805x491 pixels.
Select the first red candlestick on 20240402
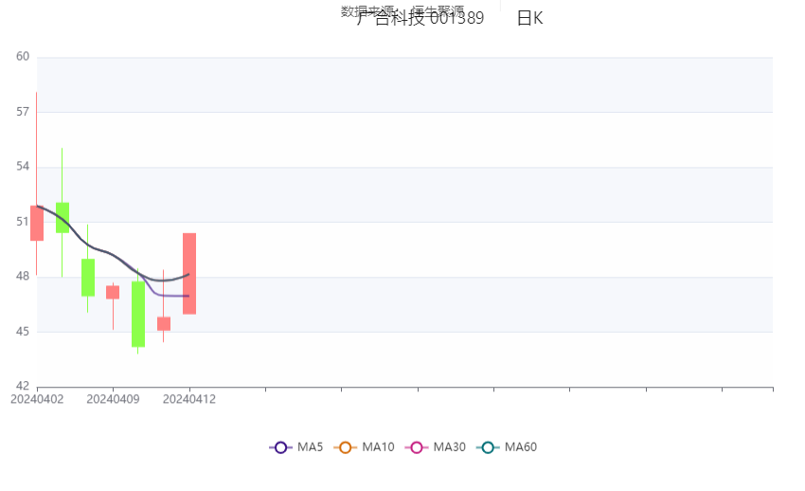[x=37, y=223]
